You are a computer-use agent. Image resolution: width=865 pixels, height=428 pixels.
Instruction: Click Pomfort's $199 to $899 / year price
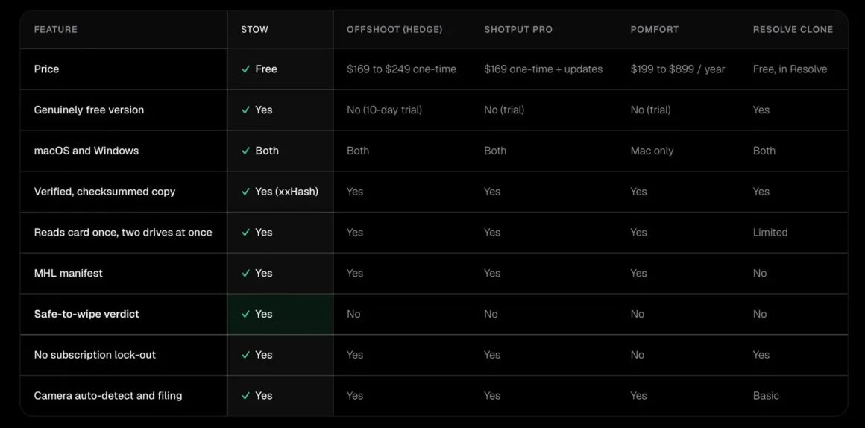677,69
